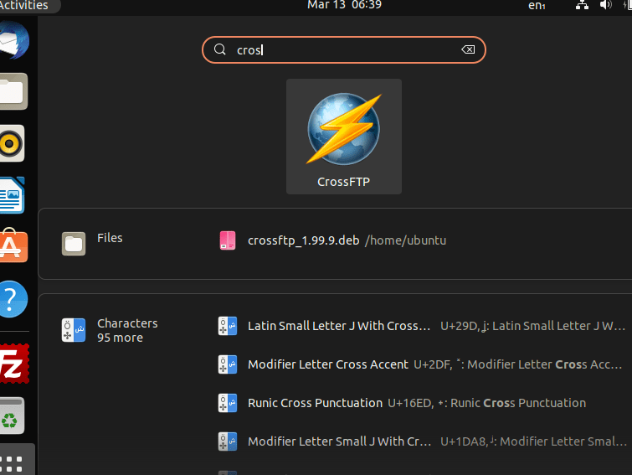
Task: Launch the CrossFTP app result
Action: pyautogui.click(x=344, y=137)
